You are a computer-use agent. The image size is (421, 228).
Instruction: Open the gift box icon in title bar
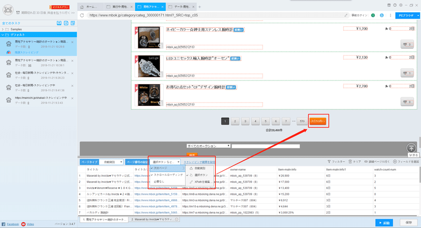click(x=389, y=5)
